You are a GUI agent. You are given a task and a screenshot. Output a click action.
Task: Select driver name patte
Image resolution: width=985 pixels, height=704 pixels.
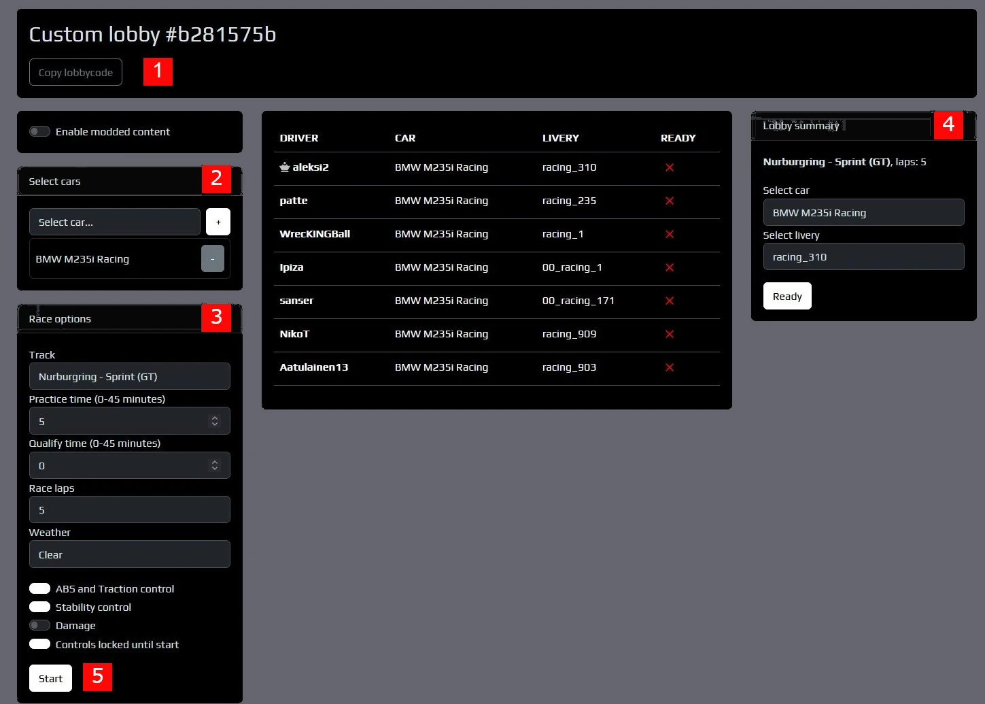(x=294, y=201)
